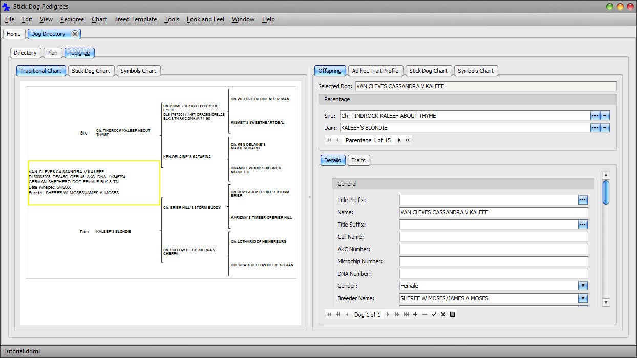This screenshot has width=637, height=358.
Task: Expand the Gender dropdown
Action: 583,286
